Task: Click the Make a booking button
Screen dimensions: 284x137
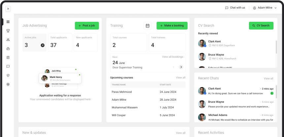Action: (x=172, y=26)
